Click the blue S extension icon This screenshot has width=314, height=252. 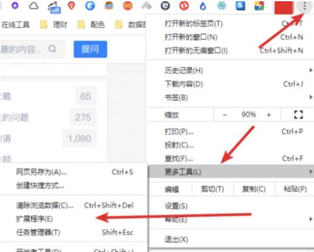[x=240, y=6]
